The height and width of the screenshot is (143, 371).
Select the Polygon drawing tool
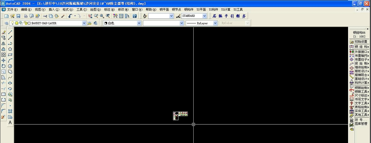point(10,49)
